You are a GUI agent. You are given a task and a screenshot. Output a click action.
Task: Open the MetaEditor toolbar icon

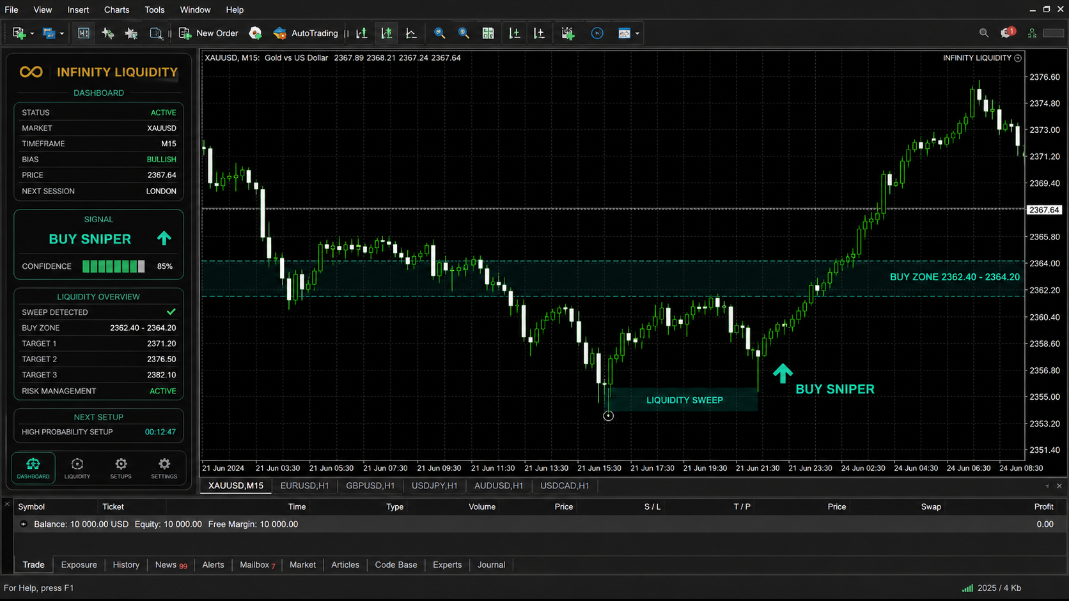tap(255, 33)
